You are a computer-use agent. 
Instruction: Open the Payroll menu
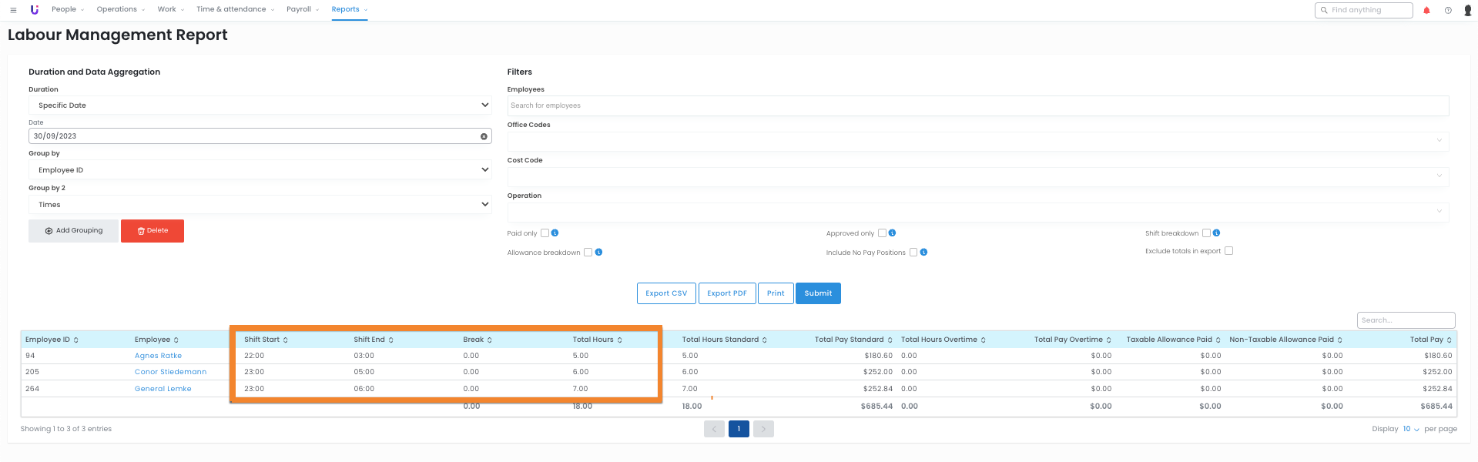(x=302, y=9)
